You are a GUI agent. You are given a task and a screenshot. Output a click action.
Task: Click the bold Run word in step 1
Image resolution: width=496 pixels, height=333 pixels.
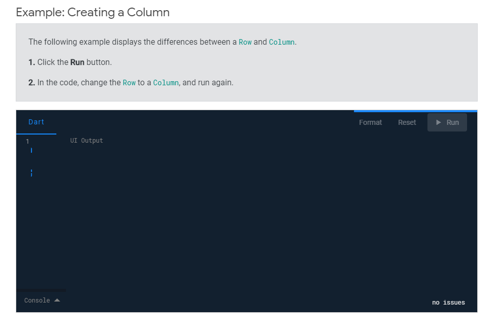point(77,62)
